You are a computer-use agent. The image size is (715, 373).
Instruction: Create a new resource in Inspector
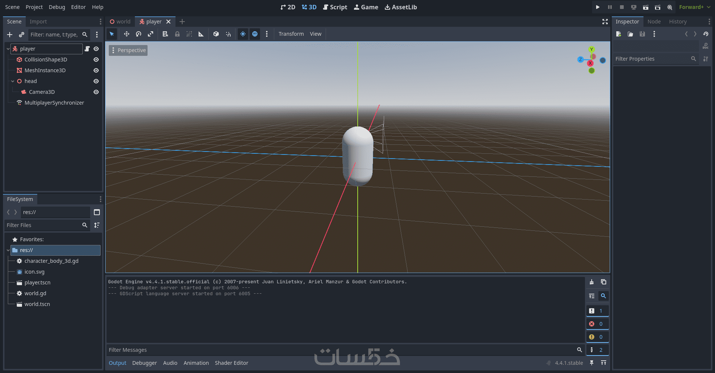point(618,34)
